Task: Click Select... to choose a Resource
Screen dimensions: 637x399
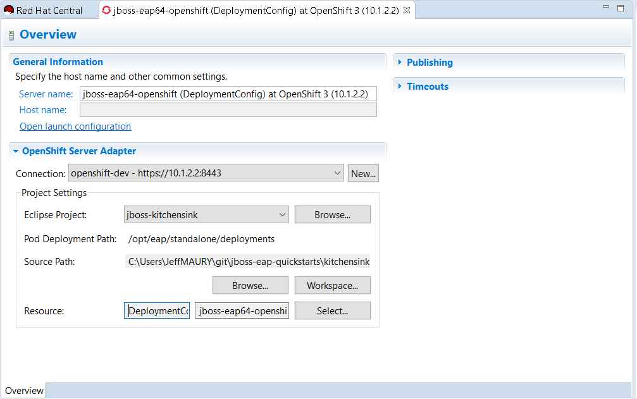Action: pyautogui.click(x=332, y=311)
